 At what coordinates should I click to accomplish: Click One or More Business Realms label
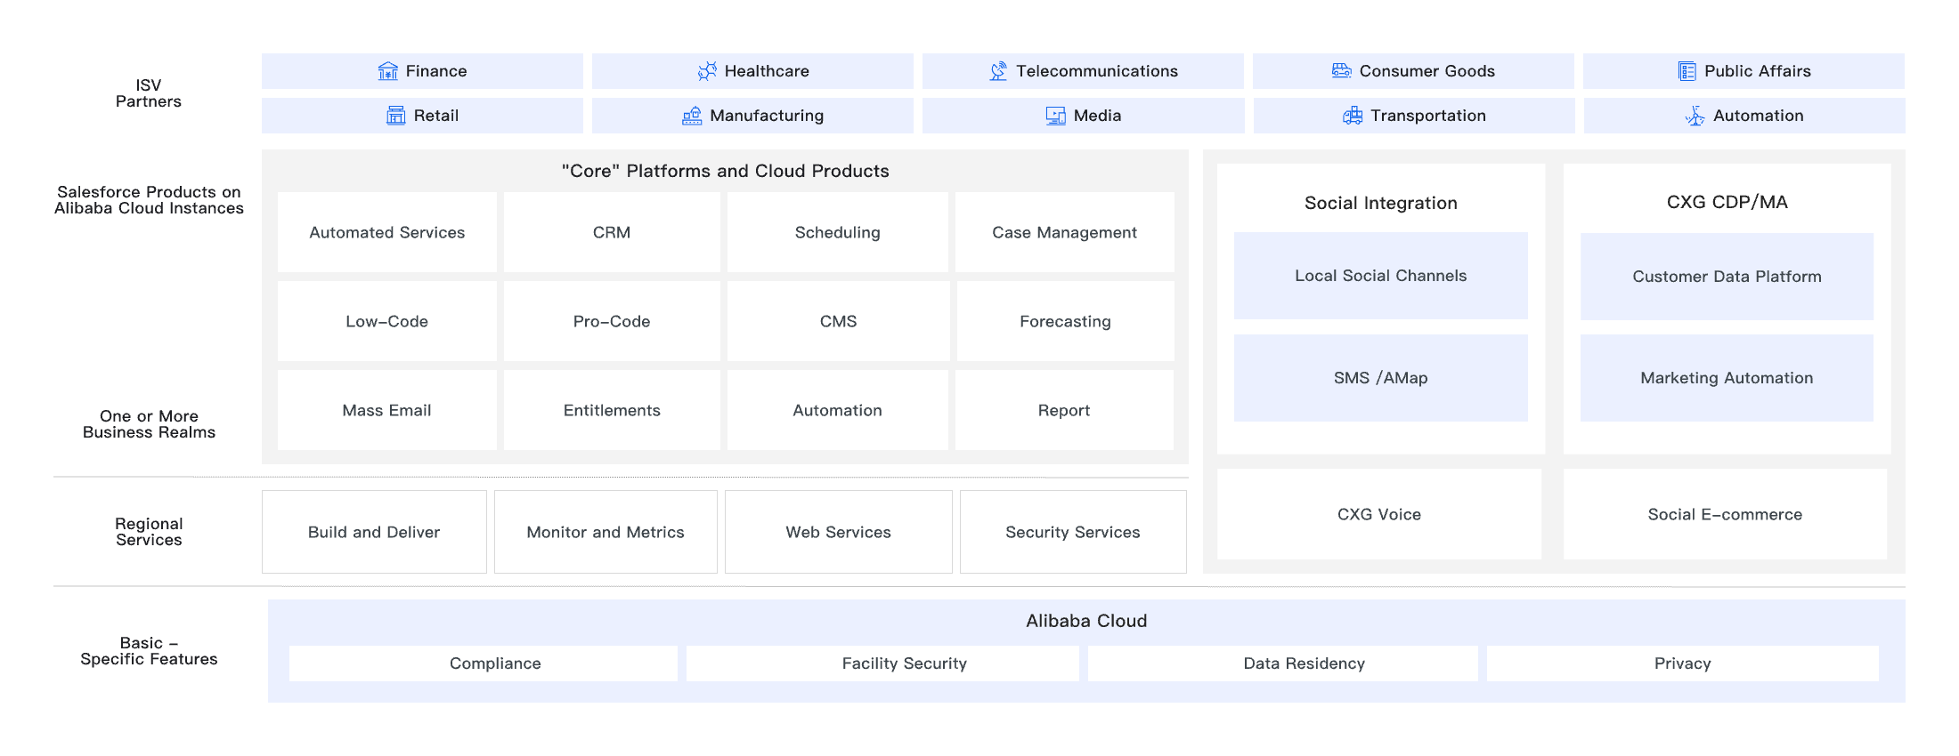[x=149, y=424]
